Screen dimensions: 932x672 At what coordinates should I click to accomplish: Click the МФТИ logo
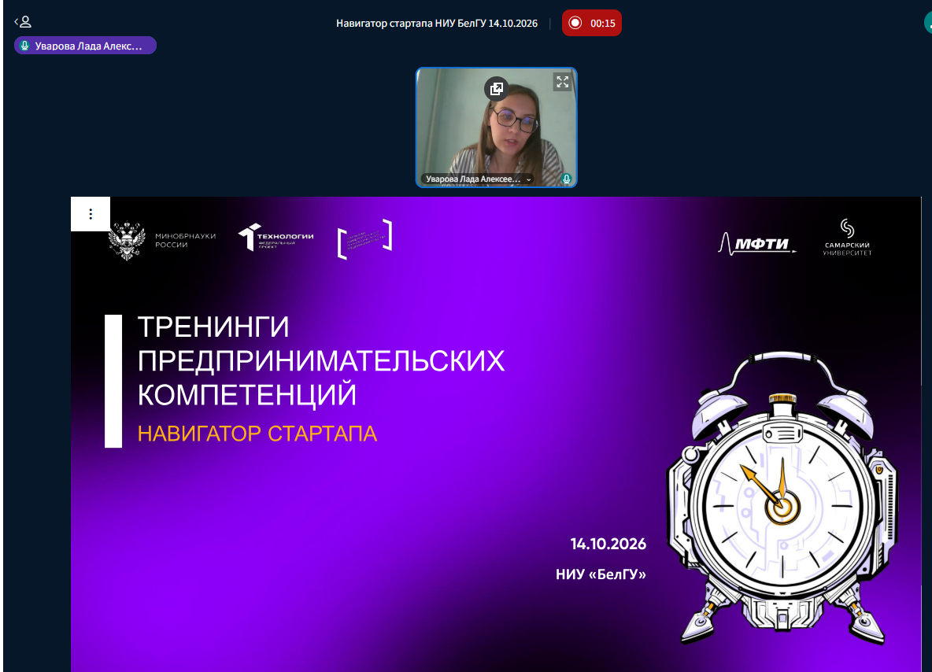pyautogui.click(x=756, y=244)
